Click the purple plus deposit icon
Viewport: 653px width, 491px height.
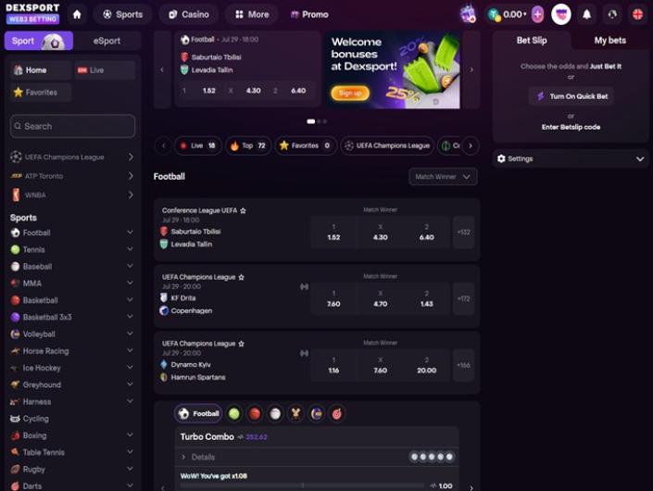click(537, 15)
